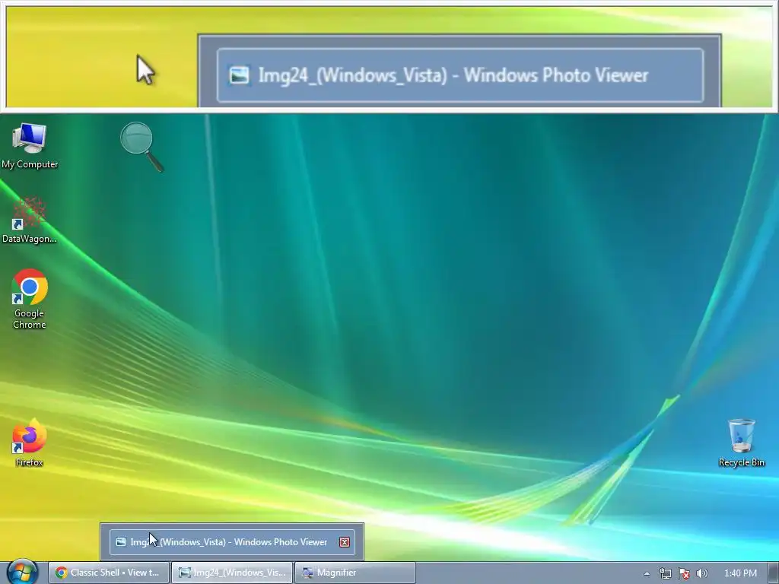Viewport: 779px width, 584px height.
Task: Open the network tray icon
Action: [x=665, y=573]
